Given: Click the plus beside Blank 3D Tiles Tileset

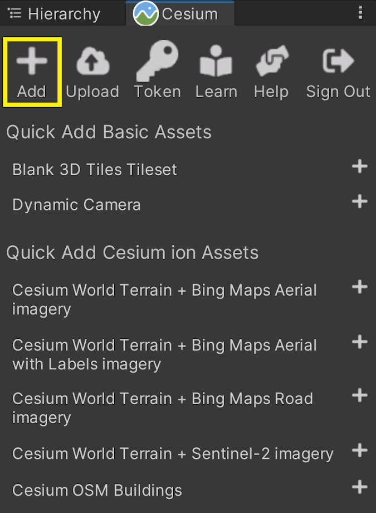Looking at the screenshot, I should coord(360,166).
